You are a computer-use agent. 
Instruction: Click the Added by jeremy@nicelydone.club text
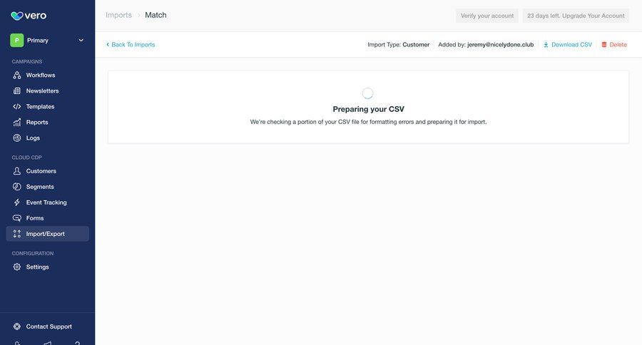pos(486,45)
